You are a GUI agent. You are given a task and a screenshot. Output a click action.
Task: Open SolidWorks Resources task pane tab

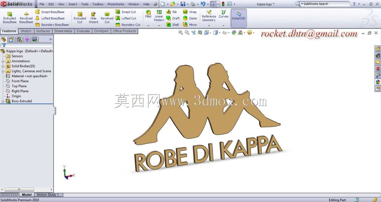tap(378, 49)
